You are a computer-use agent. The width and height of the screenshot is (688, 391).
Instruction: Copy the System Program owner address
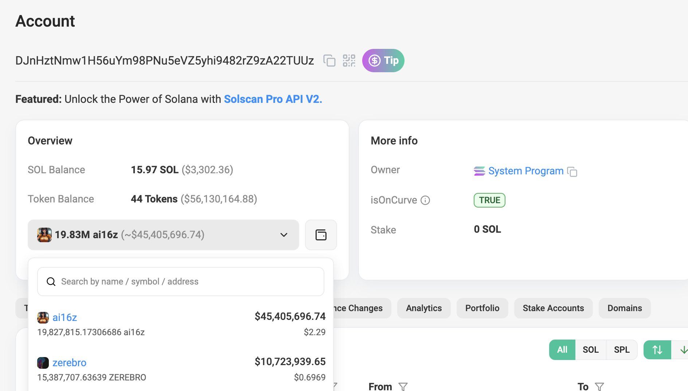572,171
